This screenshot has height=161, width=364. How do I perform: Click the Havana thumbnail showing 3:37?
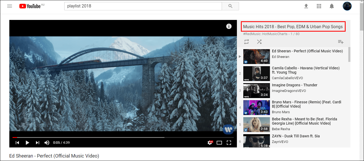pos(256,74)
